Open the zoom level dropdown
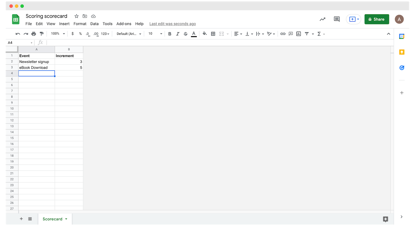The width and height of the screenshot is (415, 226). [57, 33]
